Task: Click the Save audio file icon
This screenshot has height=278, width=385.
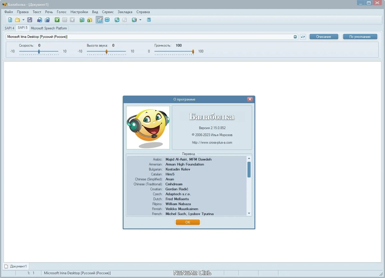Action: (39, 20)
